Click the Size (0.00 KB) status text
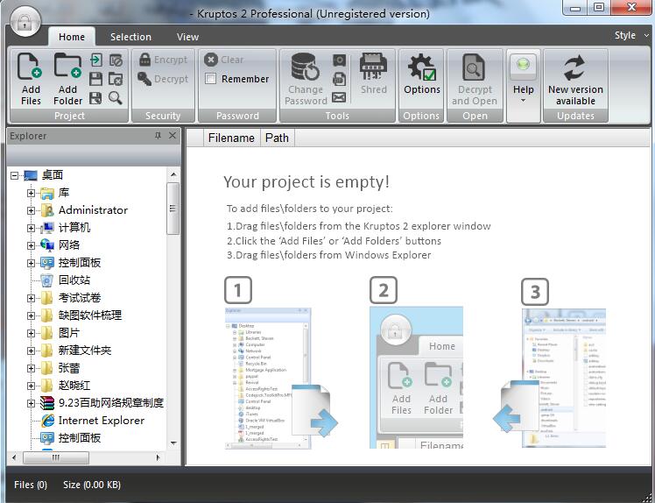This screenshot has width=655, height=503. coord(92,485)
